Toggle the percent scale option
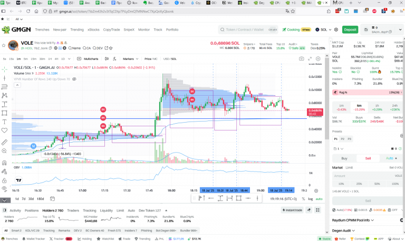The image size is (405, 241). (304, 199)
